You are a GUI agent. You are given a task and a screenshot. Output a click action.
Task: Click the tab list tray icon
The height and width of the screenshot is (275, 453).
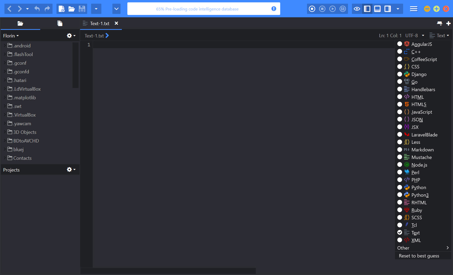[x=440, y=24]
